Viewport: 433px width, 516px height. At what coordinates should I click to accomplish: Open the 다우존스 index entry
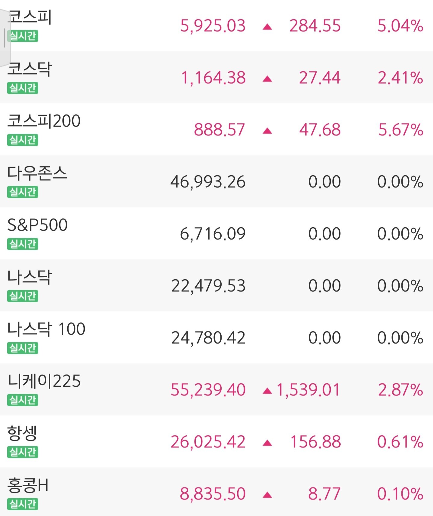[37, 173]
